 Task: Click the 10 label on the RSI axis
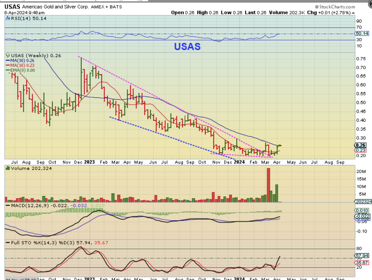coord(359,46)
